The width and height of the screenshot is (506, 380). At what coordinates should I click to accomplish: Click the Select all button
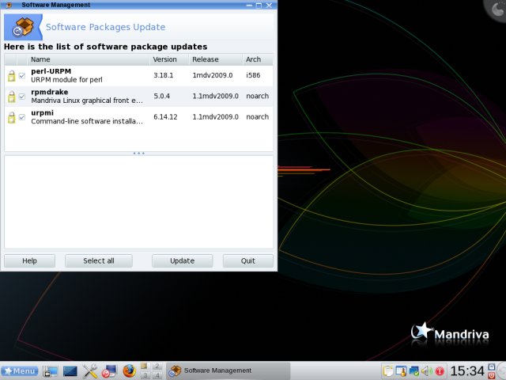point(99,260)
